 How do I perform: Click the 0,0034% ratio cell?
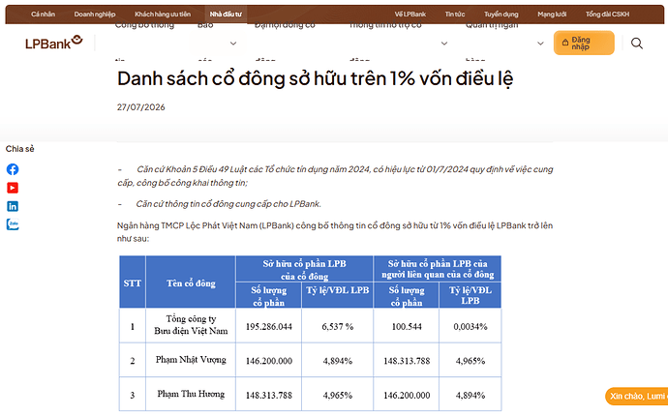pyautogui.click(x=471, y=327)
